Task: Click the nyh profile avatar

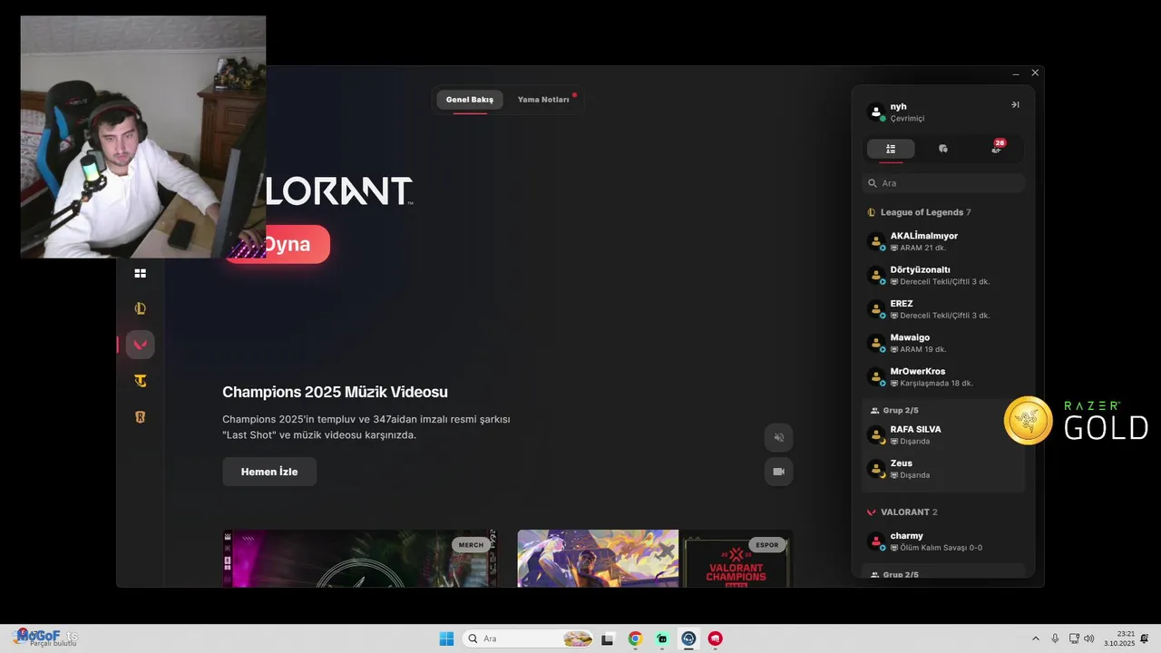Action: click(876, 112)
